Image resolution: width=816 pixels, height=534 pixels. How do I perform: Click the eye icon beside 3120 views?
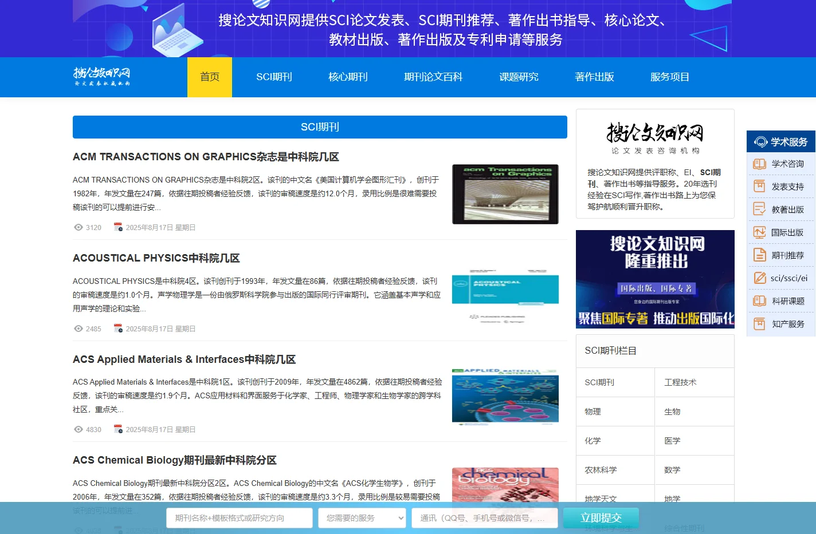pos(79,227)
